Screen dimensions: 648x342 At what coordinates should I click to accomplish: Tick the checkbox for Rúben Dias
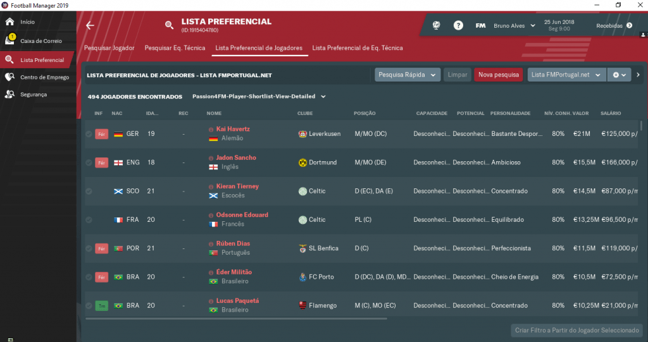[x=89, y=248]
